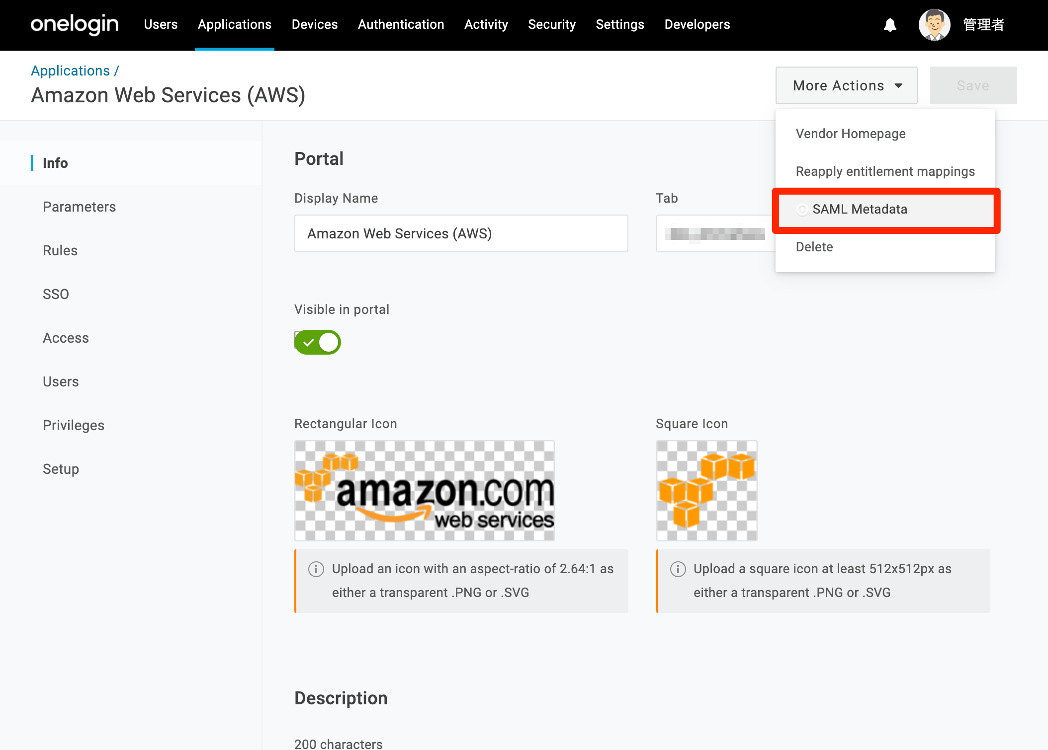The image size is (1048, 750).
Task: Open the Activity top menu
Action: click(486, 24)
